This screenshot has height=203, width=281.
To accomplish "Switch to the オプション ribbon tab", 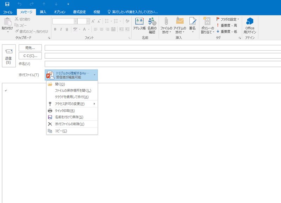I will click(60, 12).
